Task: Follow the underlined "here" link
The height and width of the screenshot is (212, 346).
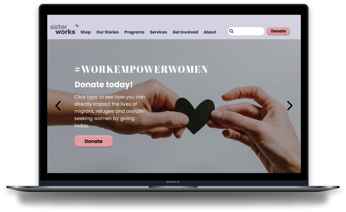Action: (92, 97)
